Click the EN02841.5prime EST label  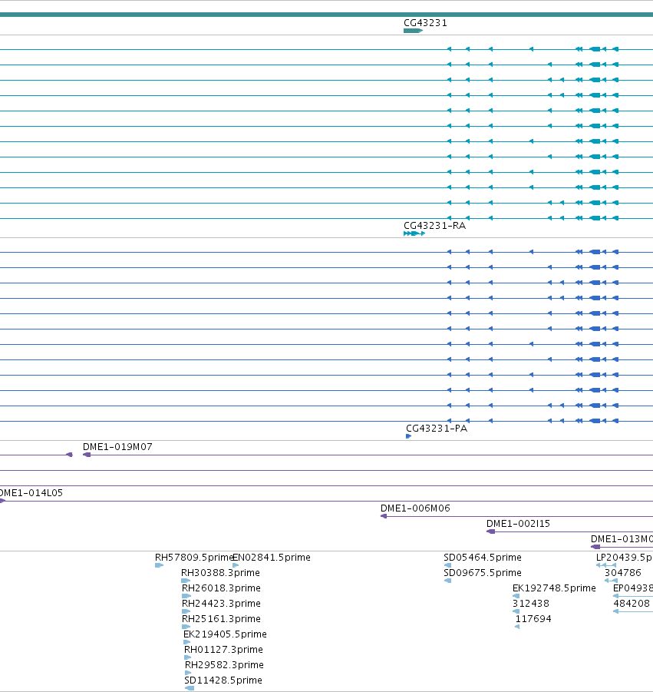tap(272, 558)
